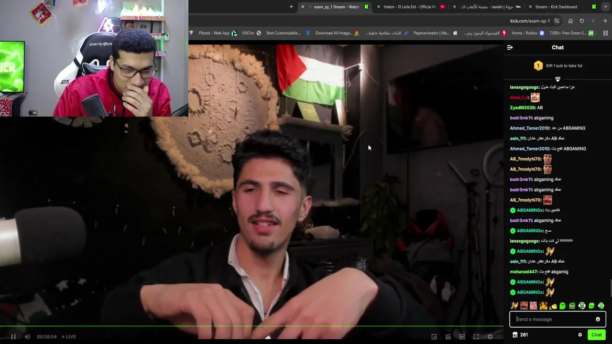Toggle theater mode in player controls
The height and width of the screenshot is (344, 612).
pyautogui.click(x=462, y=336)
